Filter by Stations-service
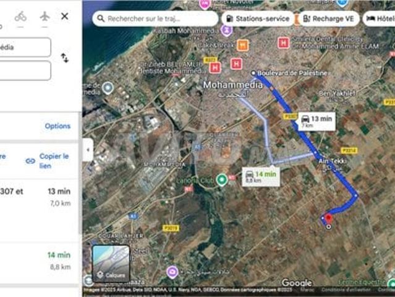Screen dimensions: 395x297 (x=258, y=19)
